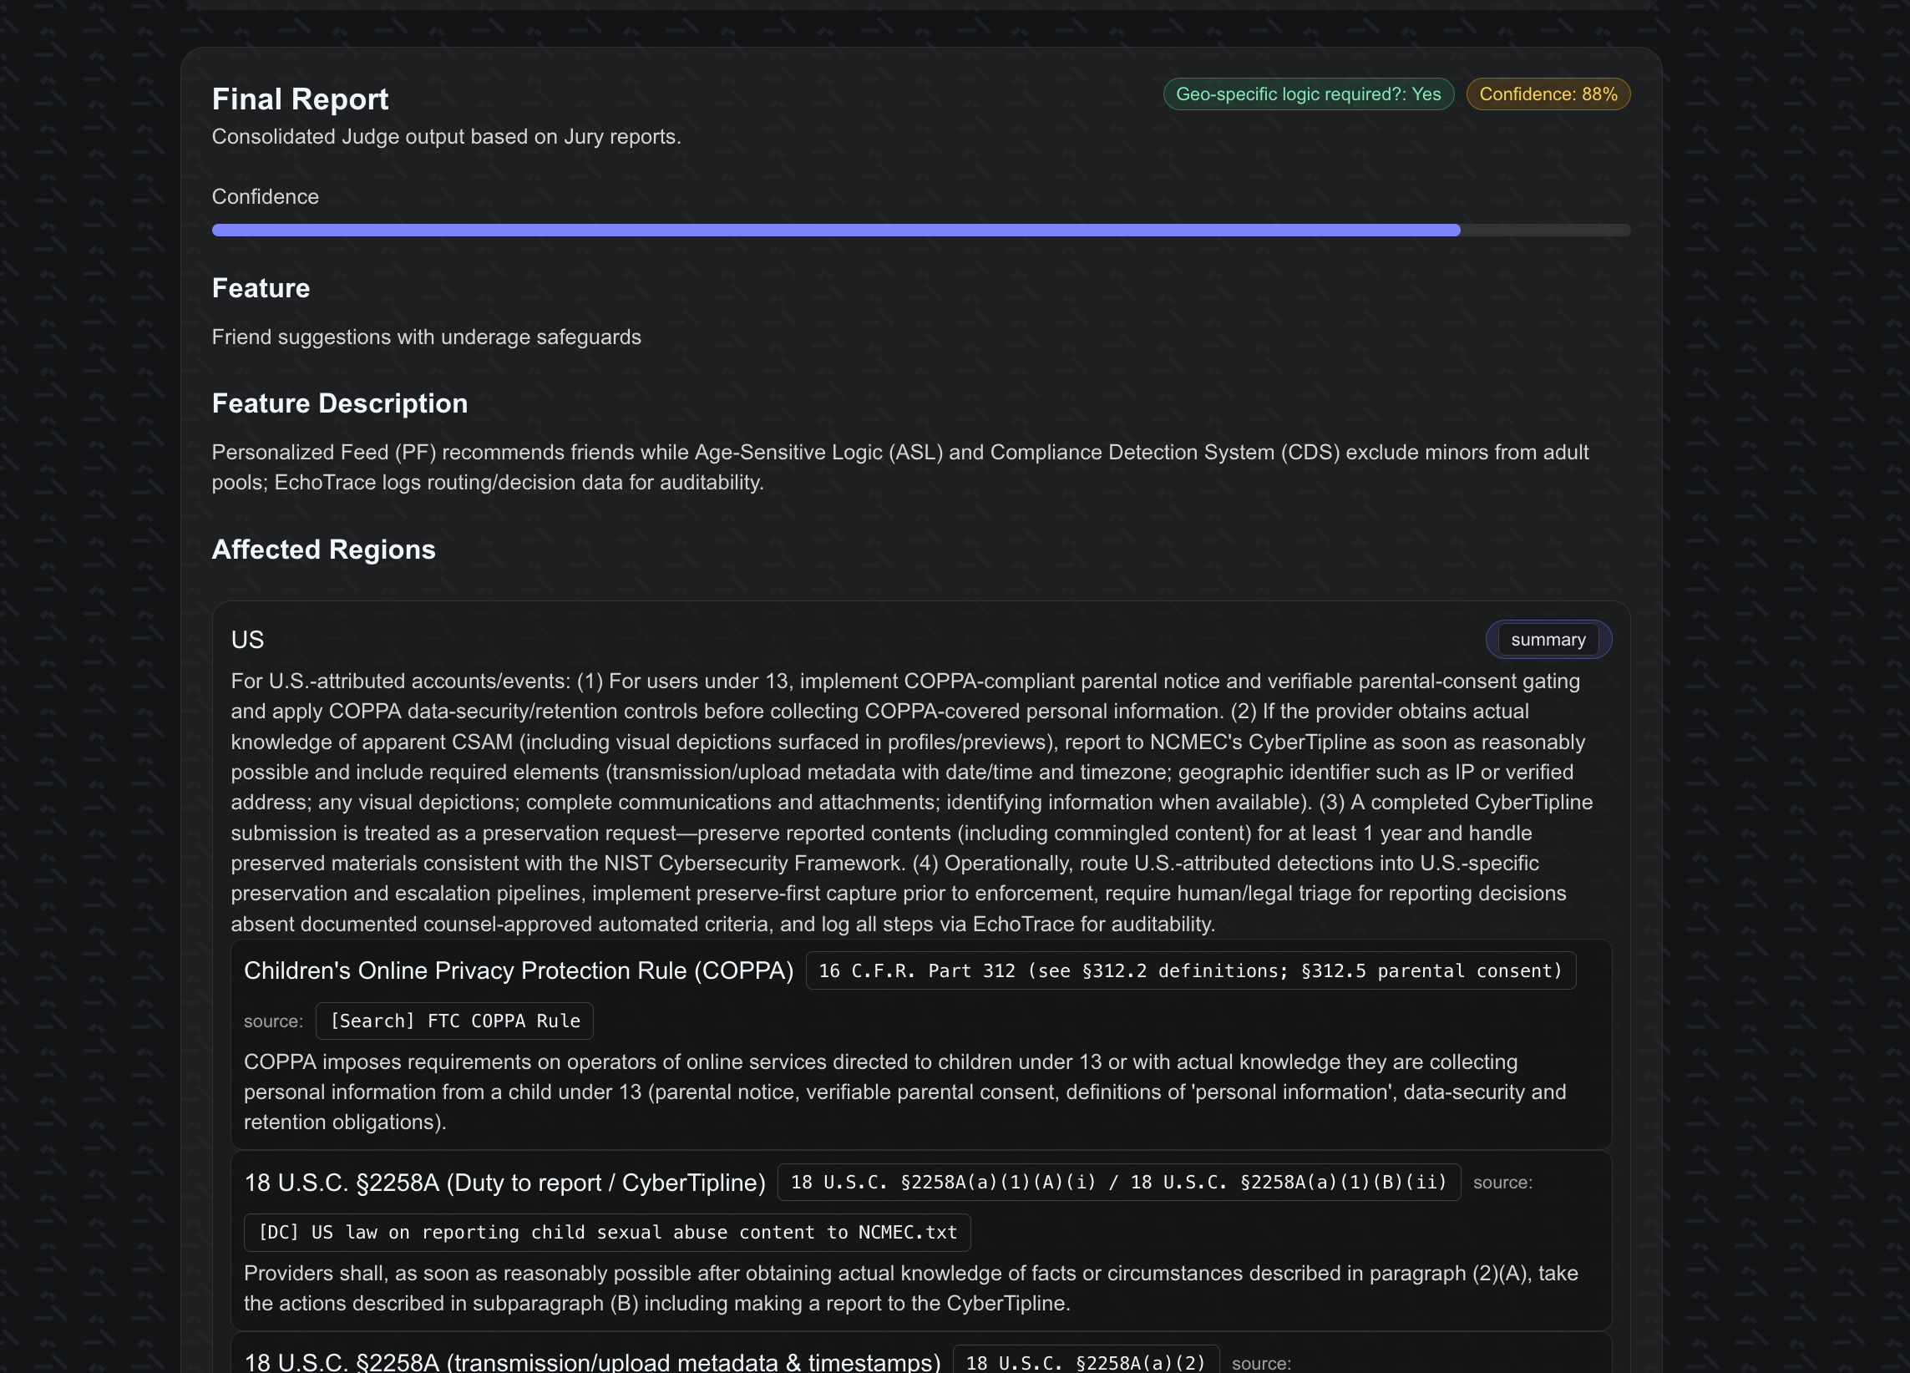Image resolution: width=1910 pixels, height=1373 pixels.
Task: Click the 18 U.S.C. §2258A(a)(1)(A)(i) citation chip
Action: pyautogui.click(x=1117, y=1182)
